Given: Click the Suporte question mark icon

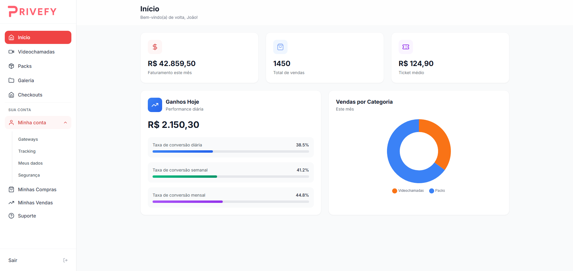Looking at the screenshot, I should tap(11, 216).
